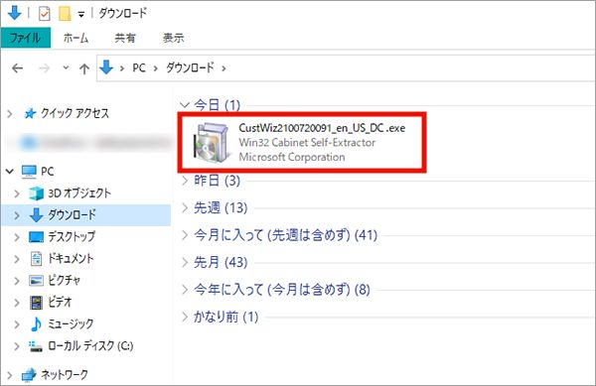
Task: Click the blue download arrow icon in title bar
Action: point(15,13)
